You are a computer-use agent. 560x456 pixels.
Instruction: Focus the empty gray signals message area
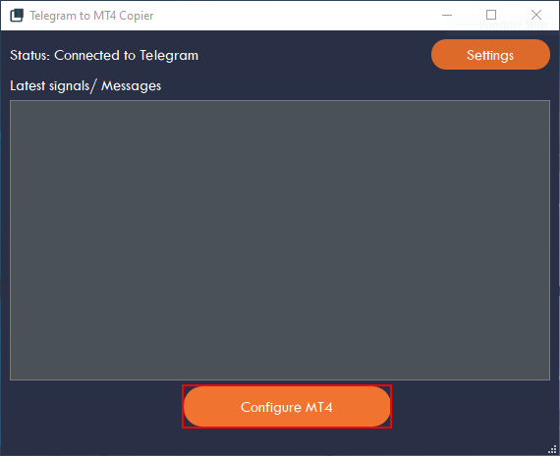click(x=280, y=240)
